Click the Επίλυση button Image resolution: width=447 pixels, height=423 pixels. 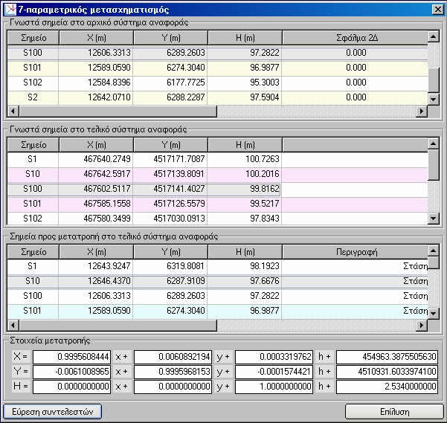click(x=394, y=412)
